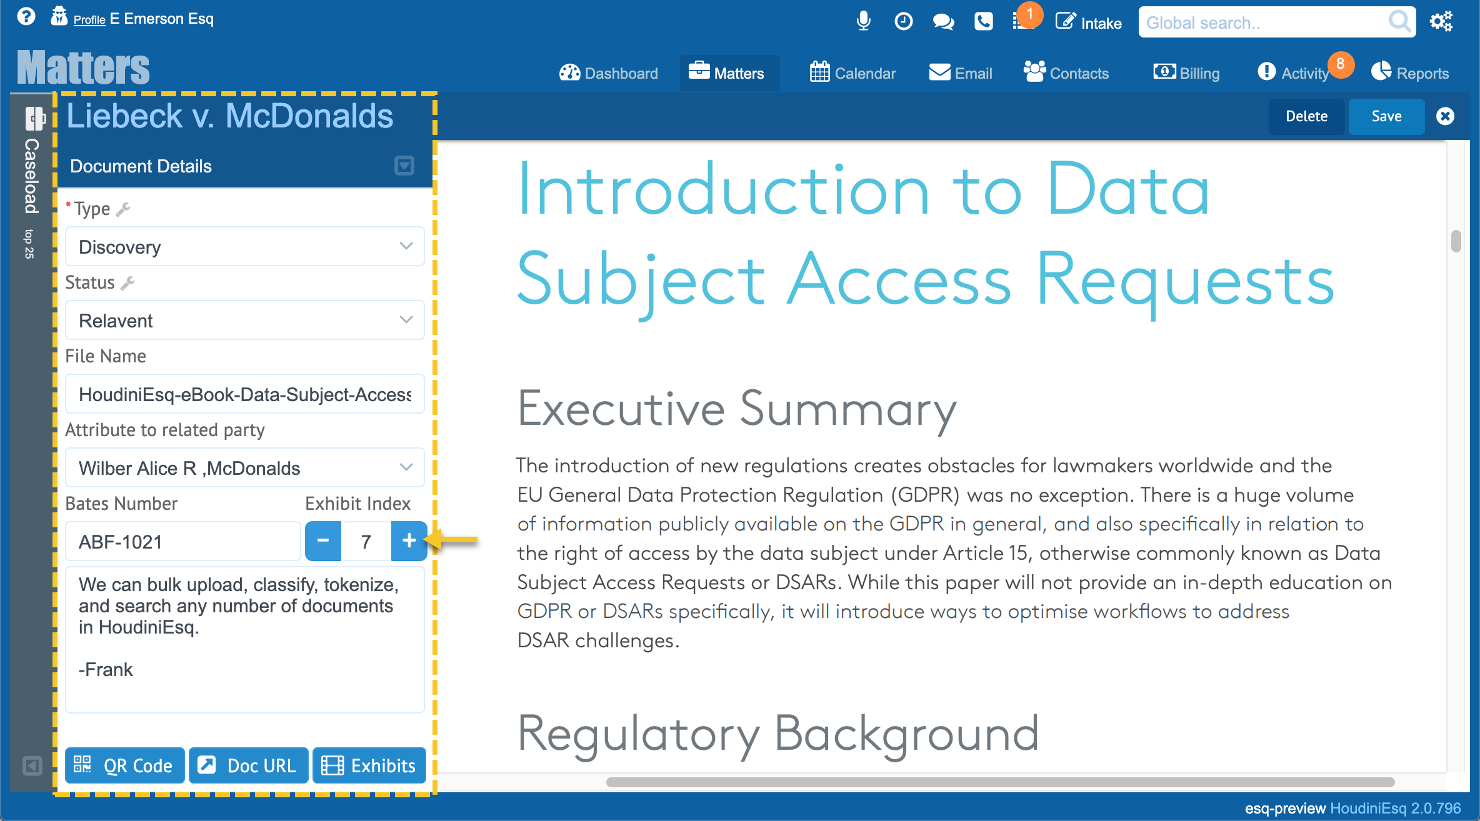
Task: Open the Status dropdown set to Relavent
Action: [245, 321]
